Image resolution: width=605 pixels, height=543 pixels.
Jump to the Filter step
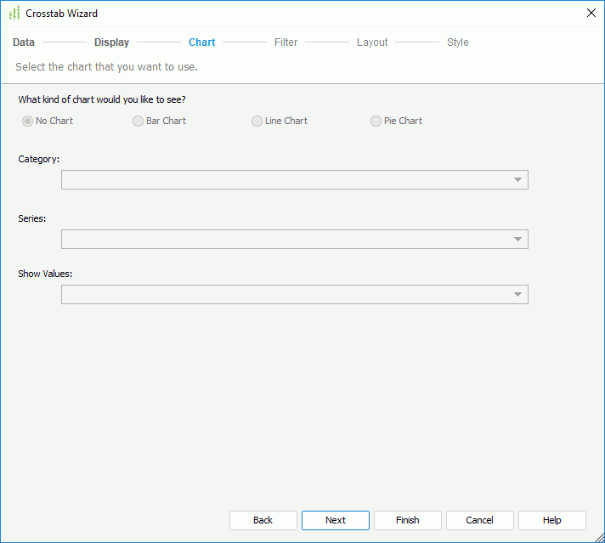pyautogui.click(x=286, y=42)
